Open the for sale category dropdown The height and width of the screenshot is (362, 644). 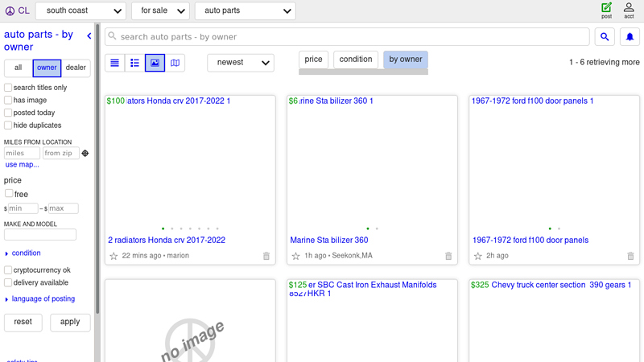[x=160, y=10]
